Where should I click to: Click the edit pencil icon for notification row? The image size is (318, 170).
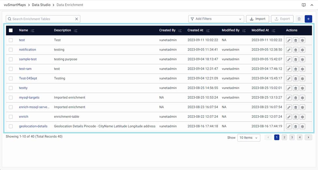(x=289, y=50)
